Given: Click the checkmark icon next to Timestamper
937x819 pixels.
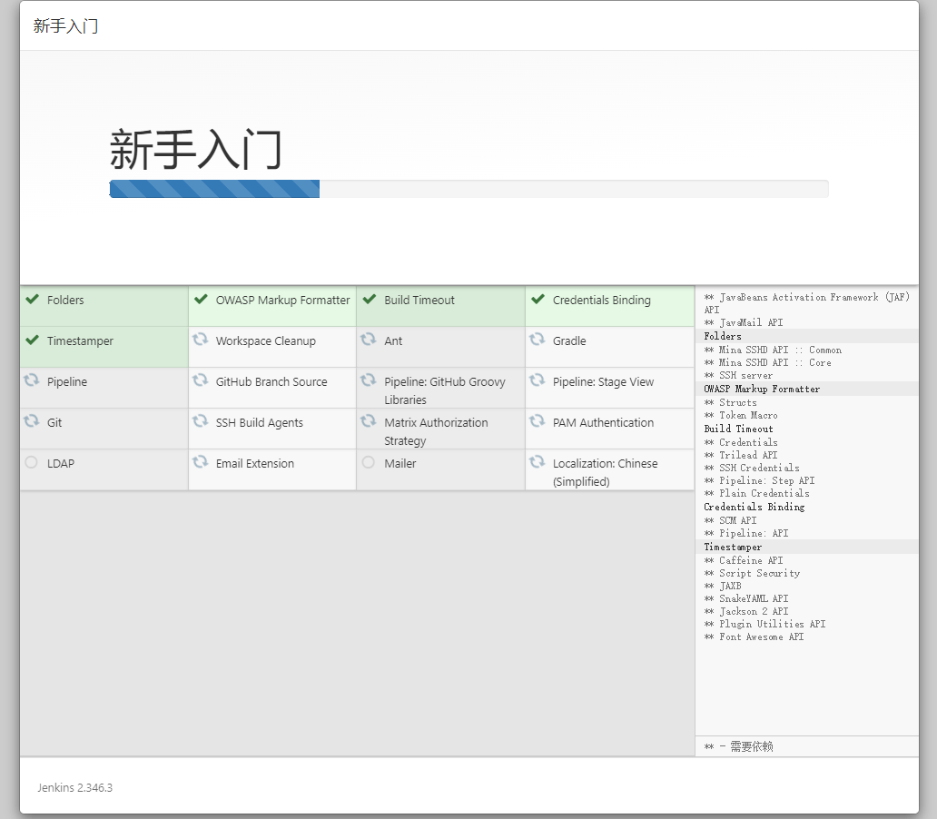Looking at the screenshot, I should (32, 340).
